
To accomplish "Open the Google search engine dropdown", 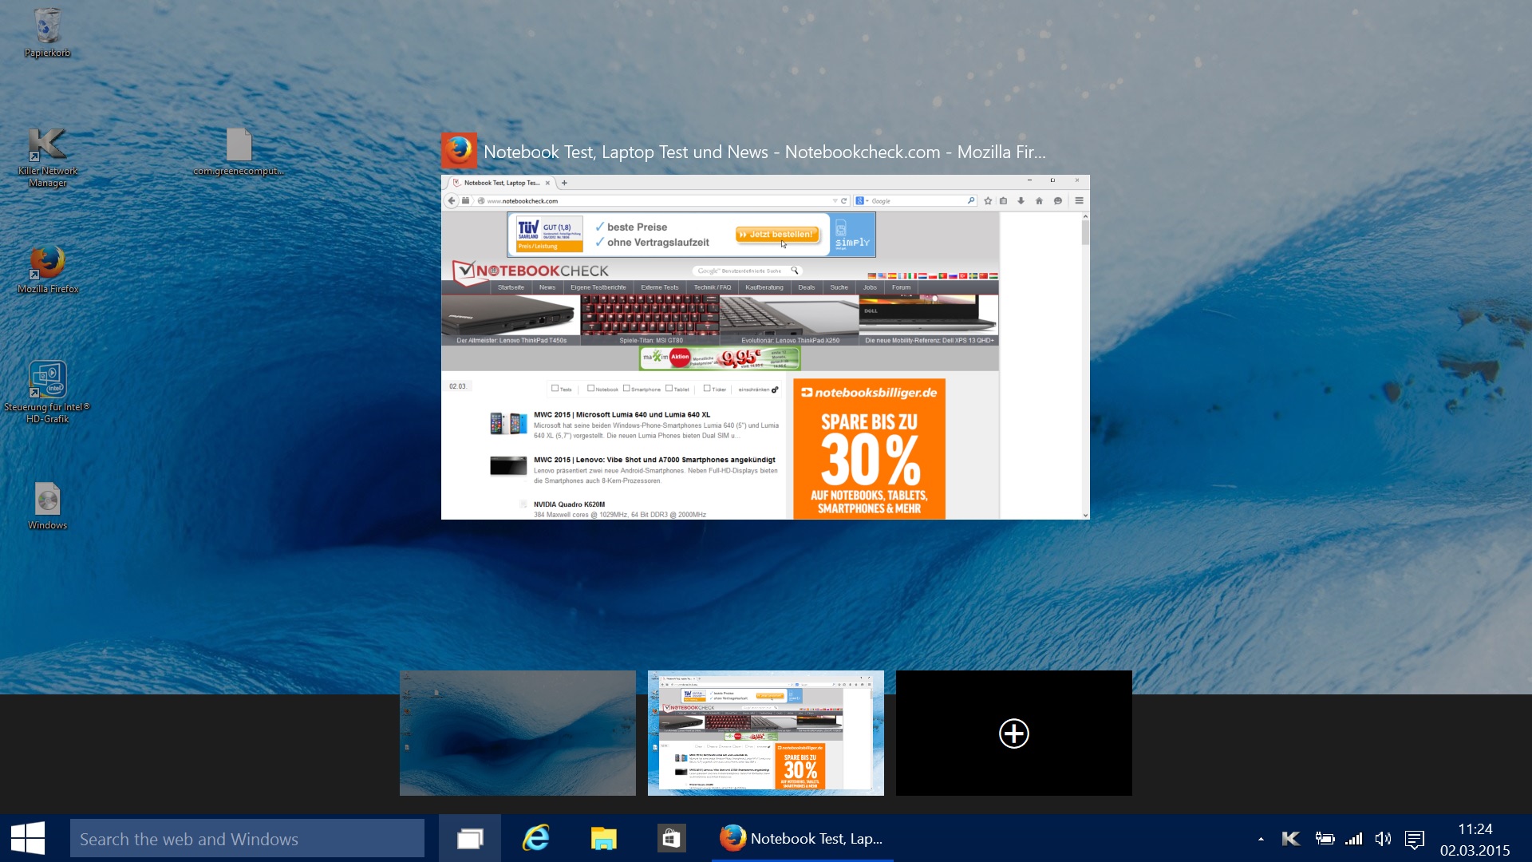I will coord(864,200).
